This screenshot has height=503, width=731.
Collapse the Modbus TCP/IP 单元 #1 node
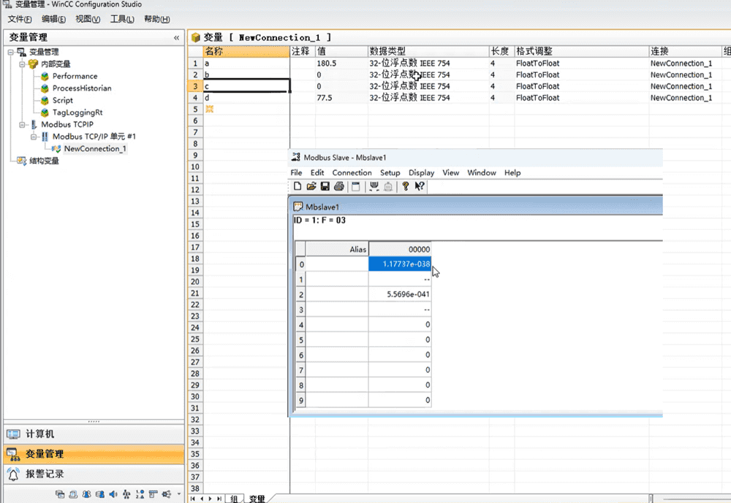pos(34,137)
